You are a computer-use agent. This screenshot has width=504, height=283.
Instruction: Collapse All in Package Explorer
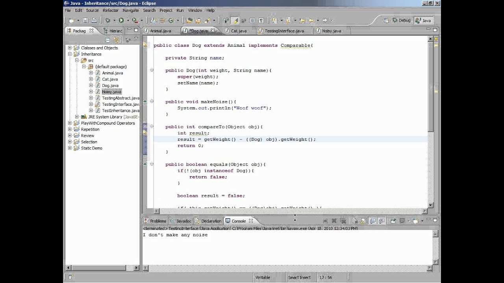(107, 40)
